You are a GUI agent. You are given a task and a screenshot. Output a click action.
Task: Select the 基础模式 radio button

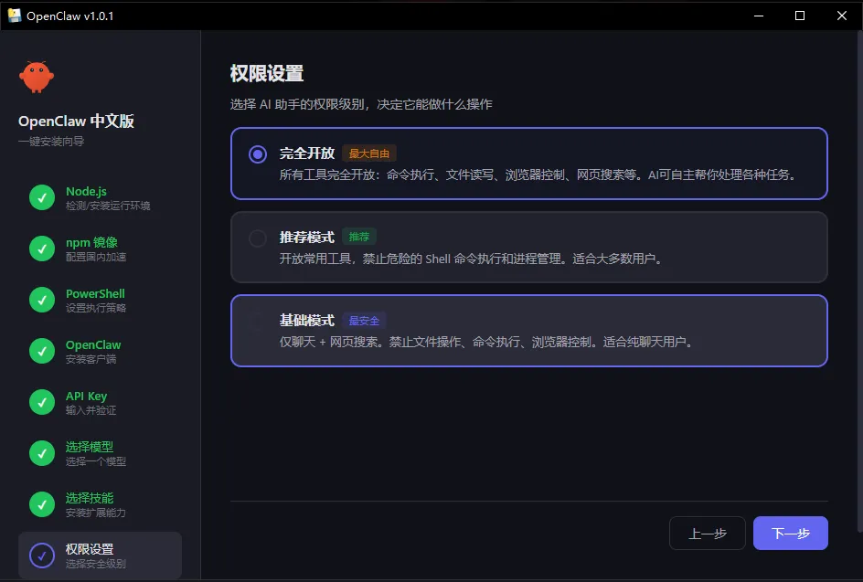258,322
